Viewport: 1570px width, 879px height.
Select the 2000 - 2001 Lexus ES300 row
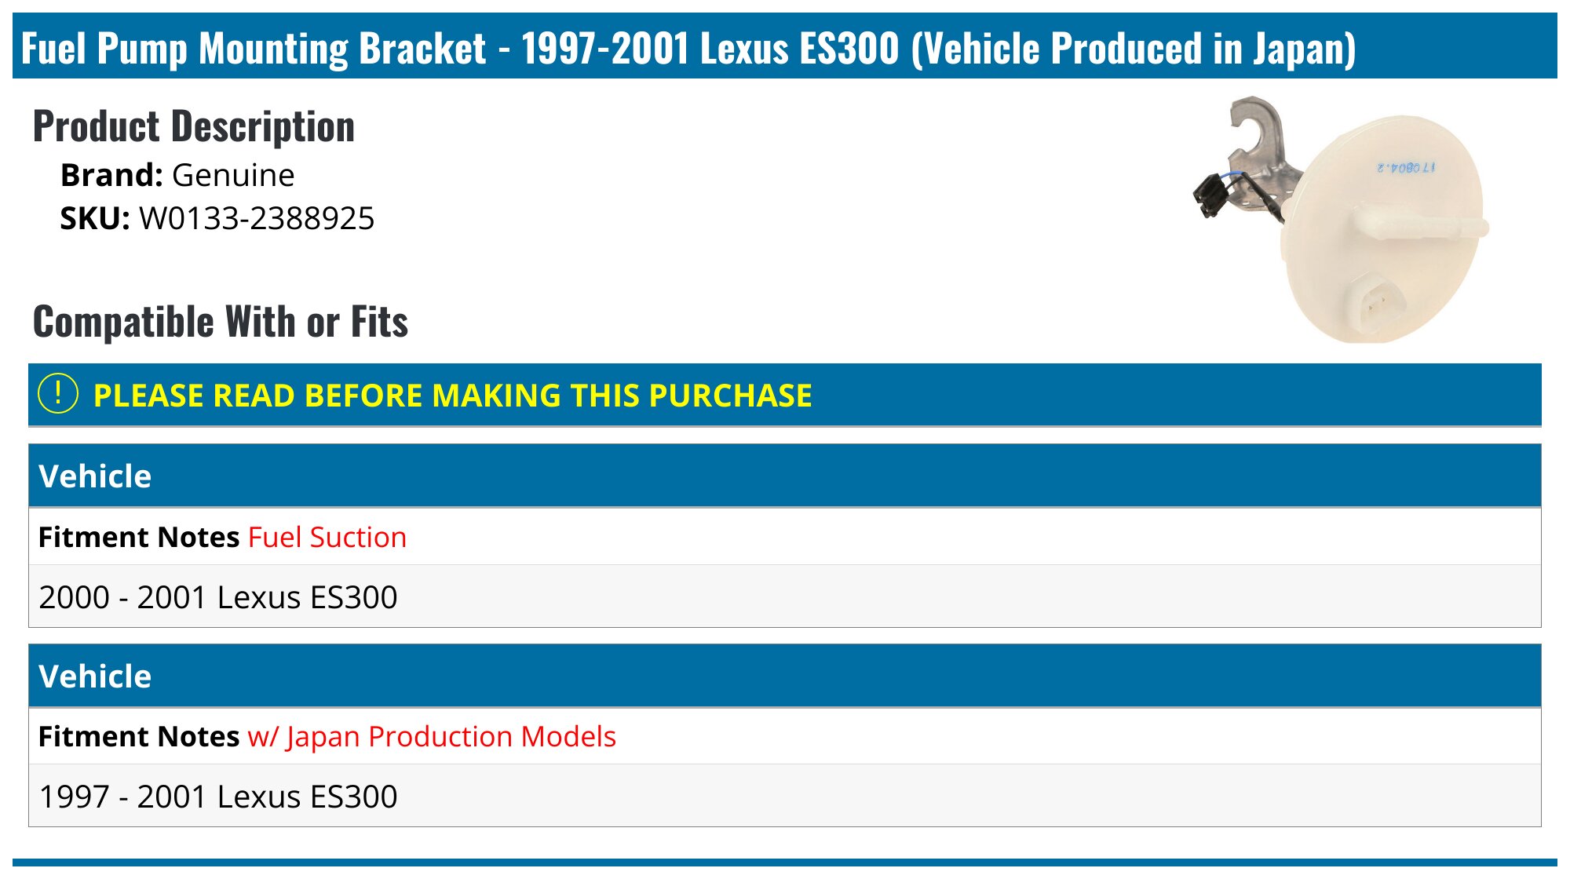click(x=218, y=597)
